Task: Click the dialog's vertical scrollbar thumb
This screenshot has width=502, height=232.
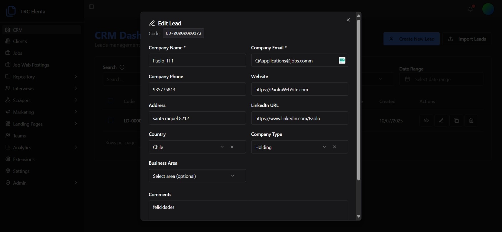Action: pyautogui.click(x=358, y=100)
